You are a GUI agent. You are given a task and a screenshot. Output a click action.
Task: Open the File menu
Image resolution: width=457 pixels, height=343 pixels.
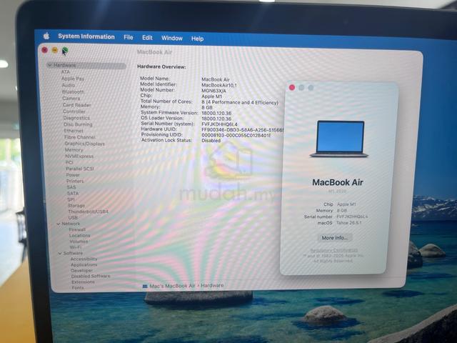pyautogui.click(x=129, y=37)
